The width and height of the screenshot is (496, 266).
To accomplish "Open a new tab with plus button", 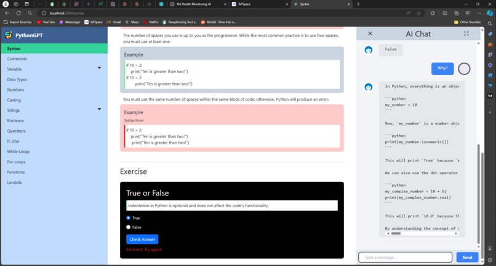I will 358,4.
